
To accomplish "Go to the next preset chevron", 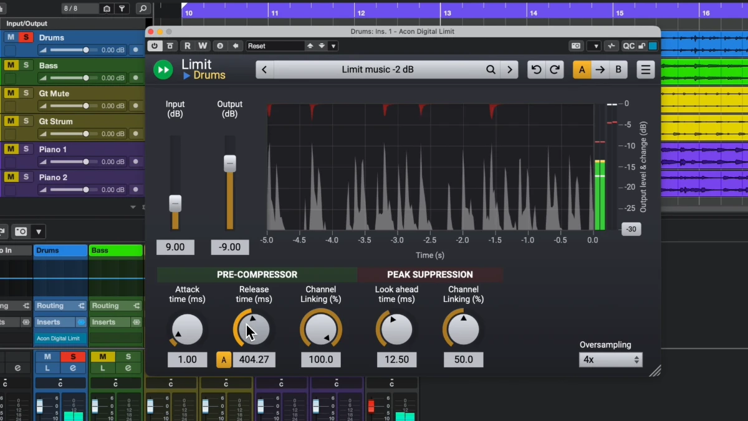I will pyautogui.click(x=510, y=70).
